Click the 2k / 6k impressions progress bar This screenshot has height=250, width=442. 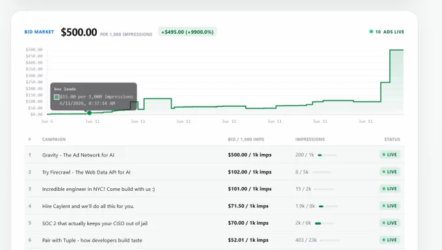coord(324,223)
